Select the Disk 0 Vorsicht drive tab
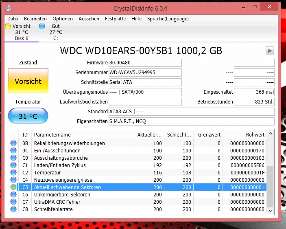Image resolution: width=286 pixels, height=229 pixels. click(x=22, y=32)
